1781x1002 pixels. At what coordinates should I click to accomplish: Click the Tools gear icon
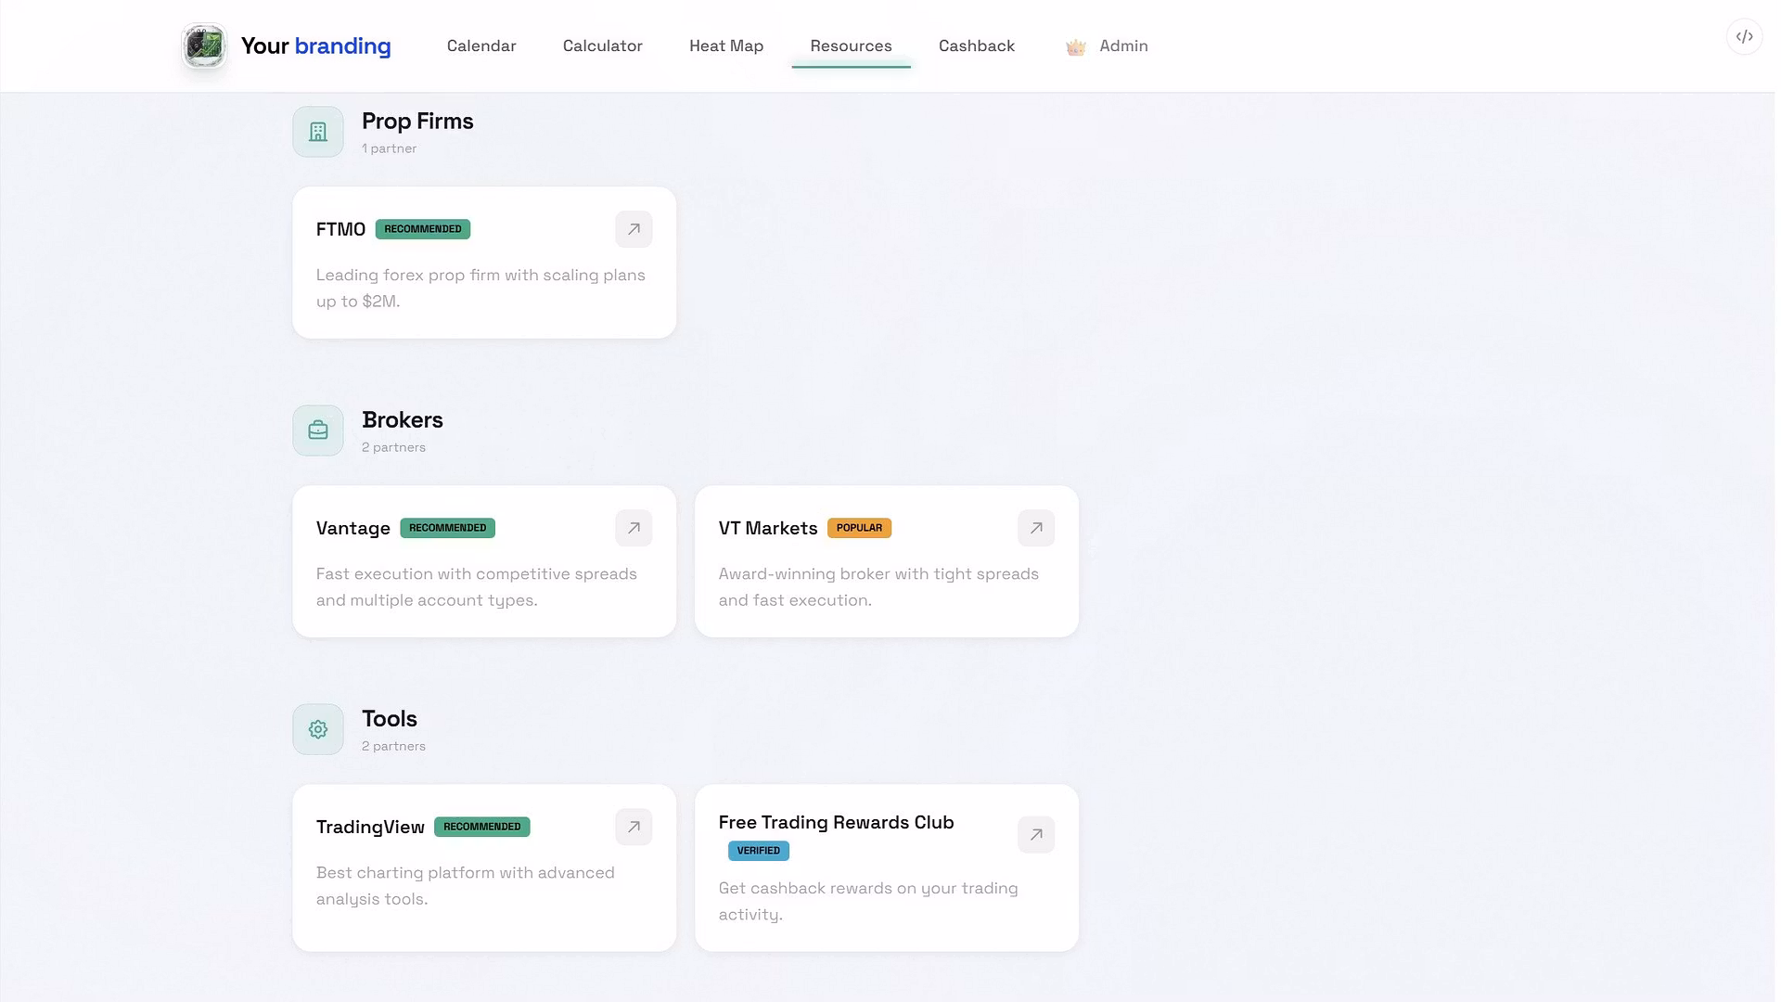(318, 729)
